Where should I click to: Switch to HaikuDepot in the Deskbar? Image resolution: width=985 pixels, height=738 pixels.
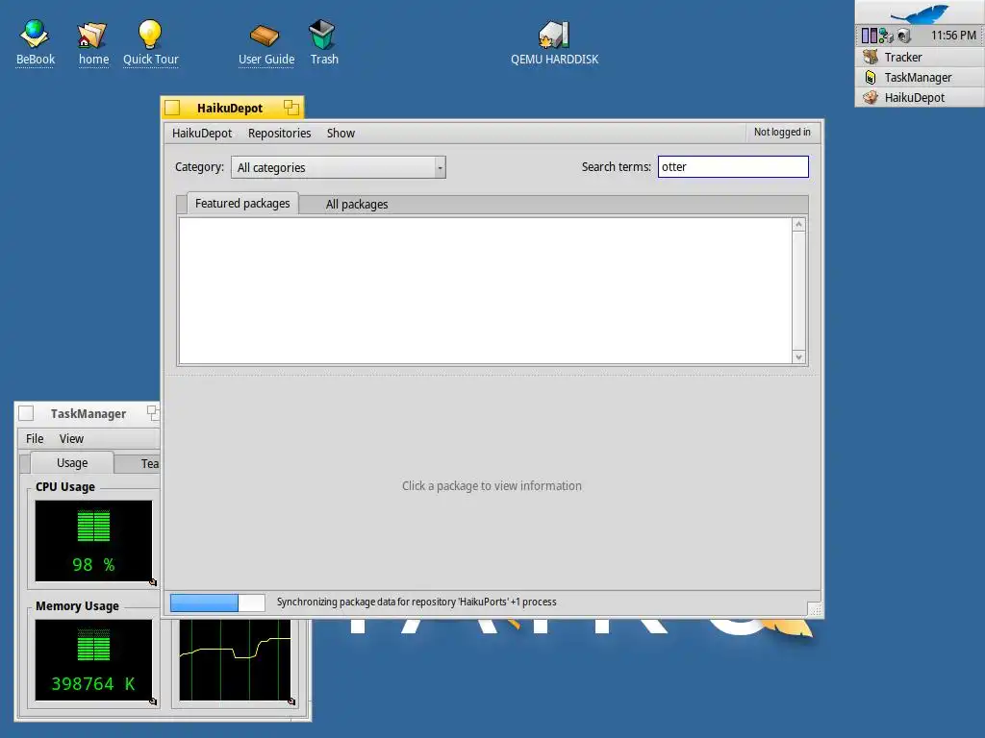(920, 97)
